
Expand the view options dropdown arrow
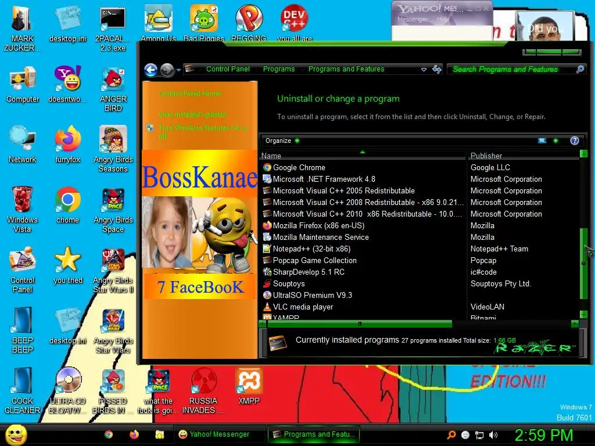555,141
